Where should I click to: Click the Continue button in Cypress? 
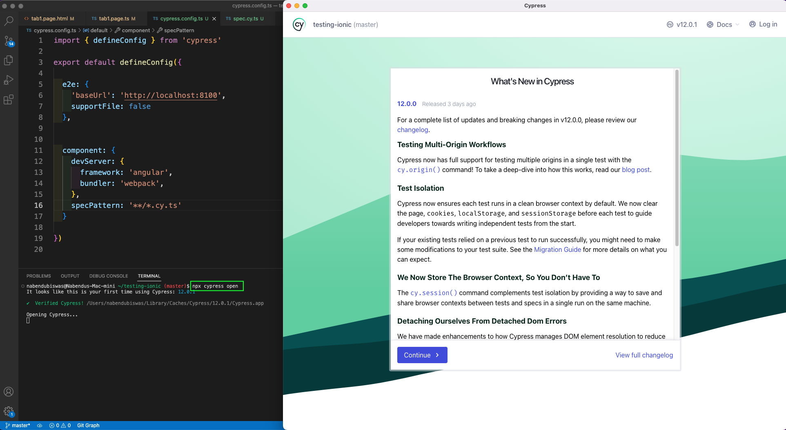[422, 355]
